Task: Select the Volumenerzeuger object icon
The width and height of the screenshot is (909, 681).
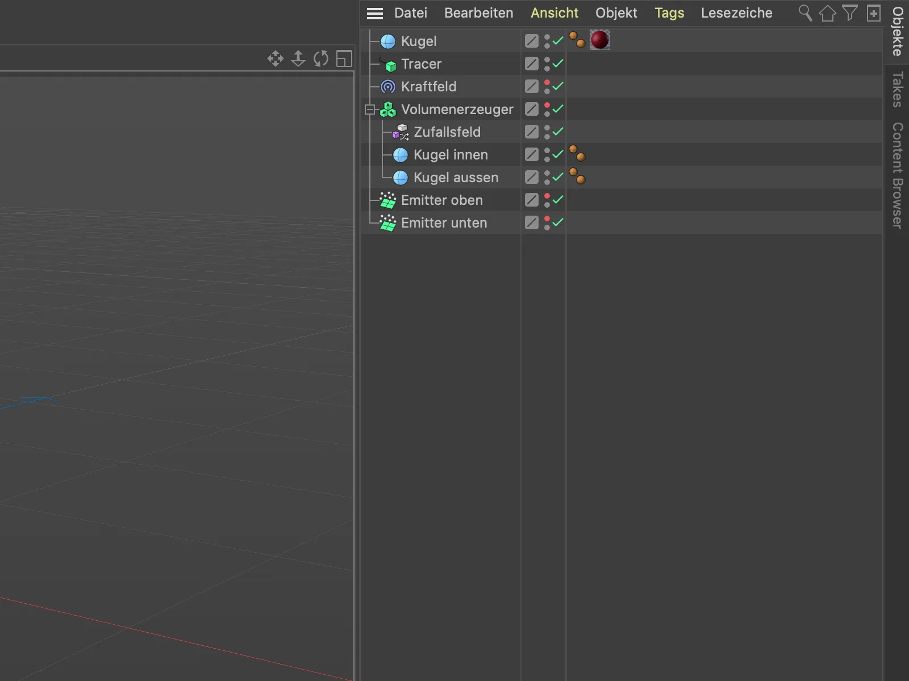Action: coord(388,110)
